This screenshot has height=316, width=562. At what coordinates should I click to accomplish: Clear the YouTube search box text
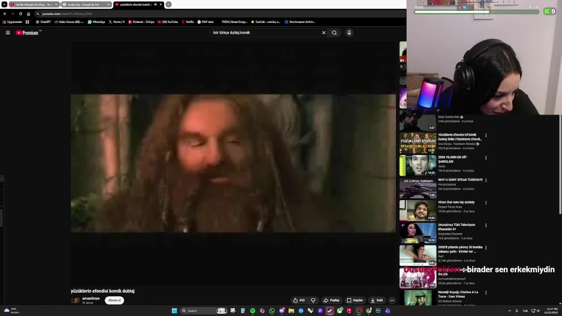click(324, 32)
